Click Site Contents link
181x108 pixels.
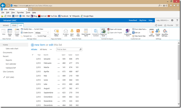click(x=8, y=72)
